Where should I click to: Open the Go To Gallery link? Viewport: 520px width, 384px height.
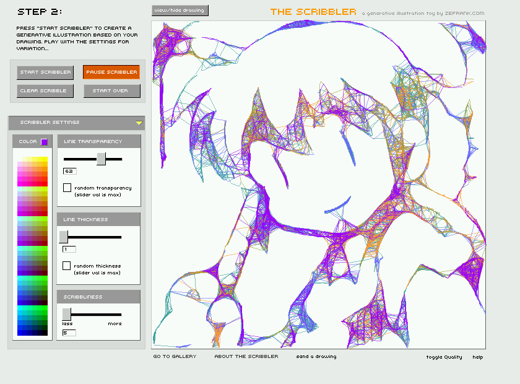(x=175, y=357)
